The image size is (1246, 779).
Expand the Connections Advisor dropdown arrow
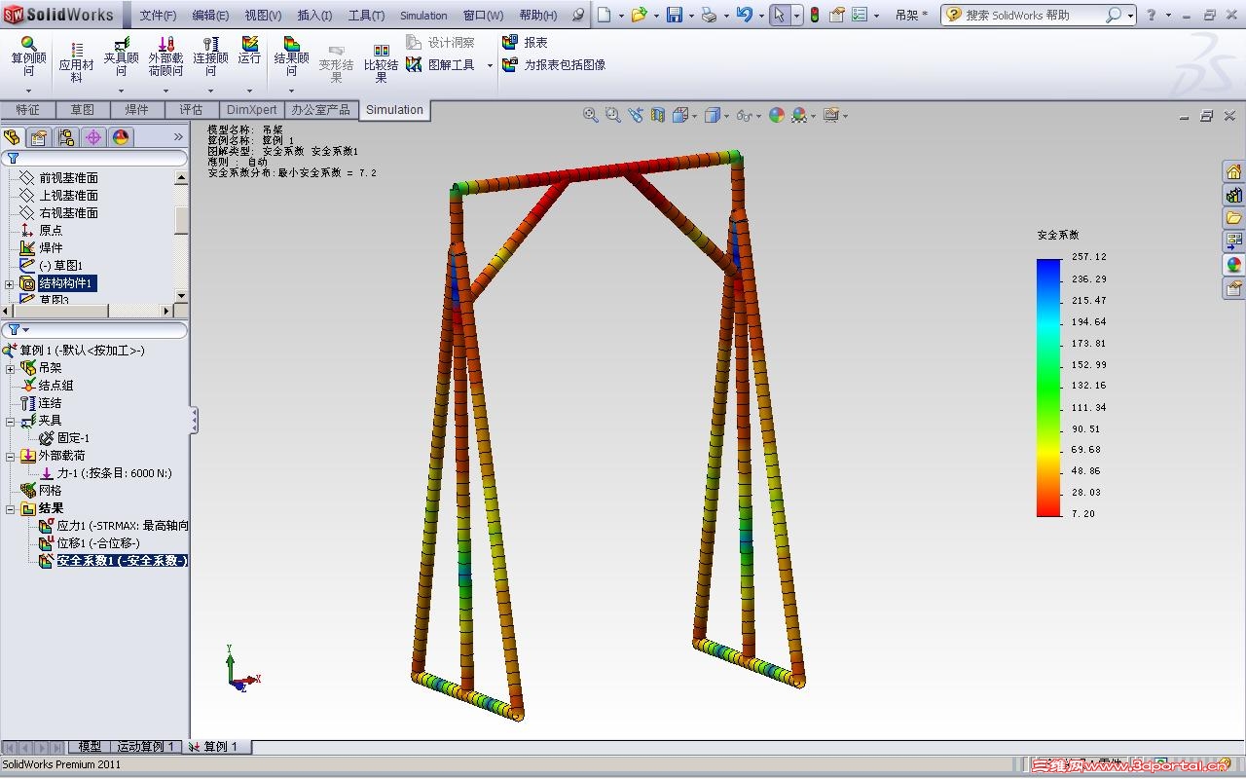210,91
